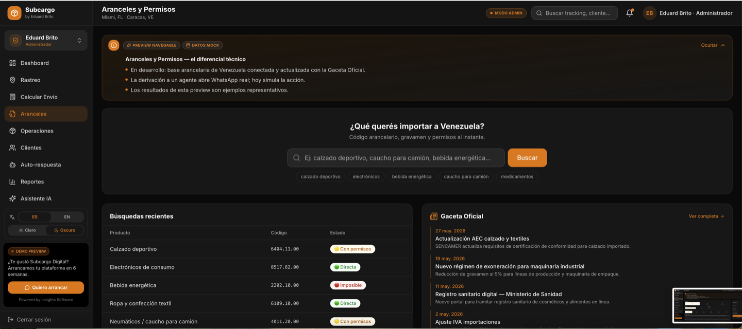Open the EB user avatar menu
The height and width of the screenshot is (329, 742).
pyautogui.click(x=649, y=13)
